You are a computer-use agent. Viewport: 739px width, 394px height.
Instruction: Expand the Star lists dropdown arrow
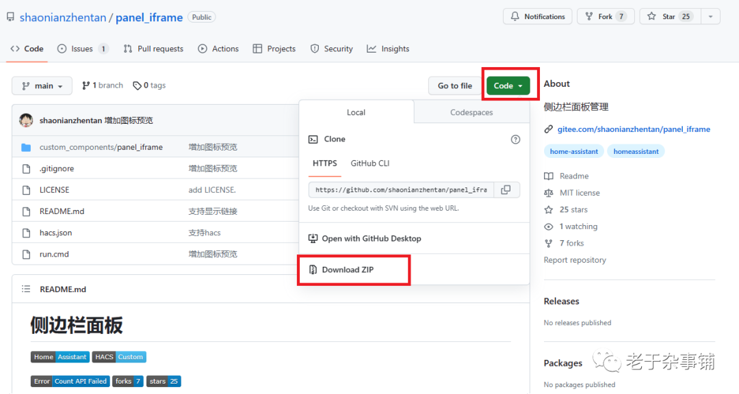(x=710, y=16)
